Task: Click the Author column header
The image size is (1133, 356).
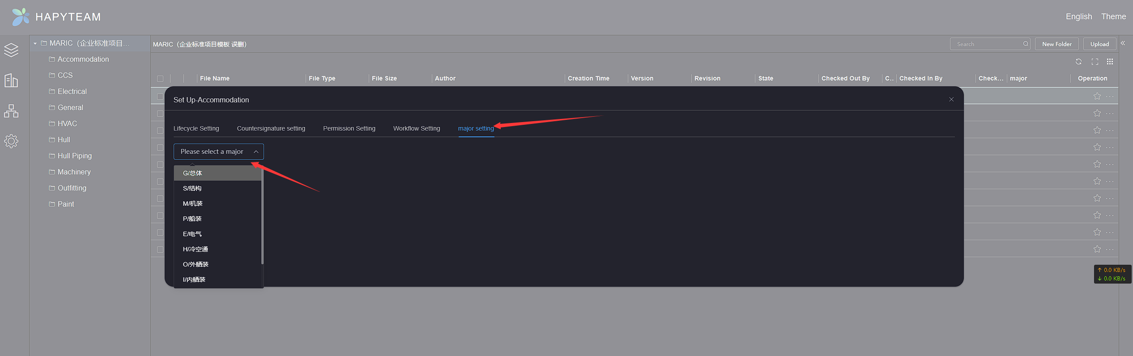Action: click(x=445, y=78)
